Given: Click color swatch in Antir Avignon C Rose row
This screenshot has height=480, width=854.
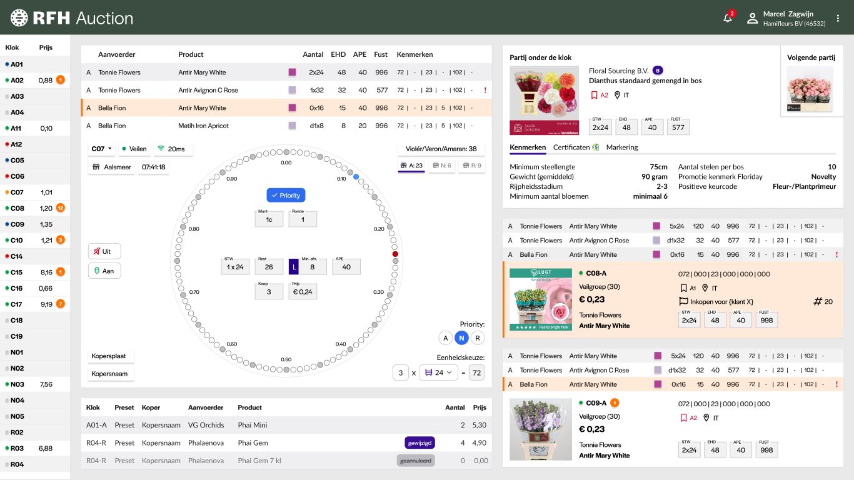Looking at the screenshot, I should coord(292,90).
